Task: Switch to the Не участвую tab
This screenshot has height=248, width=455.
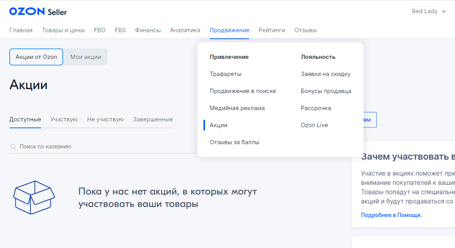Action: [x=105, y=119]
